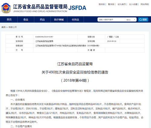This screenshot has height=128, width=151.
Task: Click 首页 in breadcrumb trail
Action: pyautogui.click(x=4, y=27)
